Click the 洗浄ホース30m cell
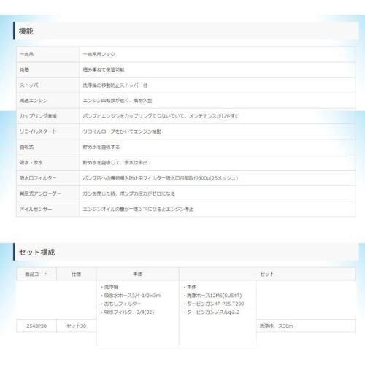The width and height of the screenshot is (365, 365). (x=277, y=326)
